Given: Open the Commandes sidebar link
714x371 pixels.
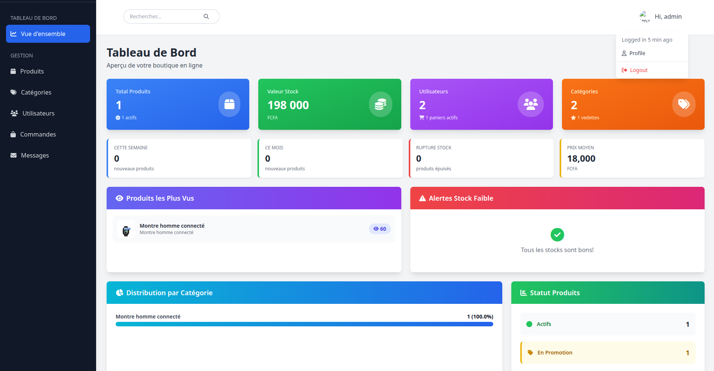Looking at the screenshot, I should point(38,134).
